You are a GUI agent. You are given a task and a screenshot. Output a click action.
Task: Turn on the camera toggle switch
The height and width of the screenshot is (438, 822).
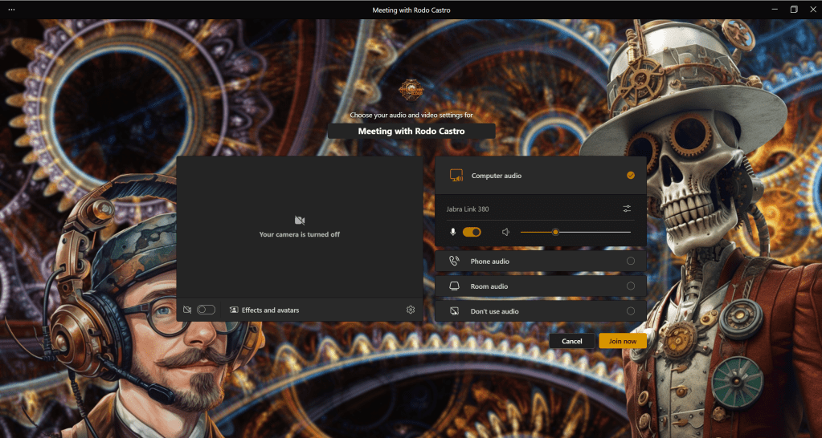[x=206, y=310]
